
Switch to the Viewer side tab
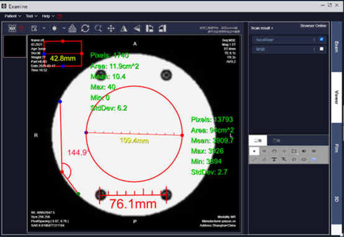pyautogui.click(x=337, y=97)
